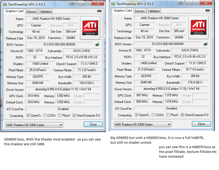Click Cayman GPU field in right window
Image resolution: width=219 pixels, height=170 pixels.
tap(144, 25)
